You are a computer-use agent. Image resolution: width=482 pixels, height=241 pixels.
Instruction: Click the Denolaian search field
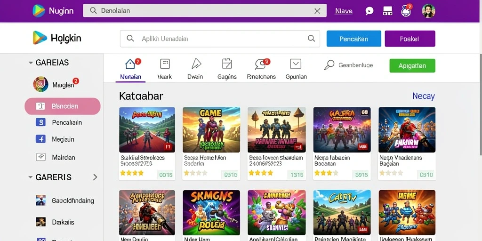[205, 11]
